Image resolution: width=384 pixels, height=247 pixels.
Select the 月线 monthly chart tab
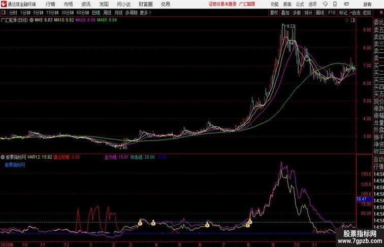coord(118,13)
